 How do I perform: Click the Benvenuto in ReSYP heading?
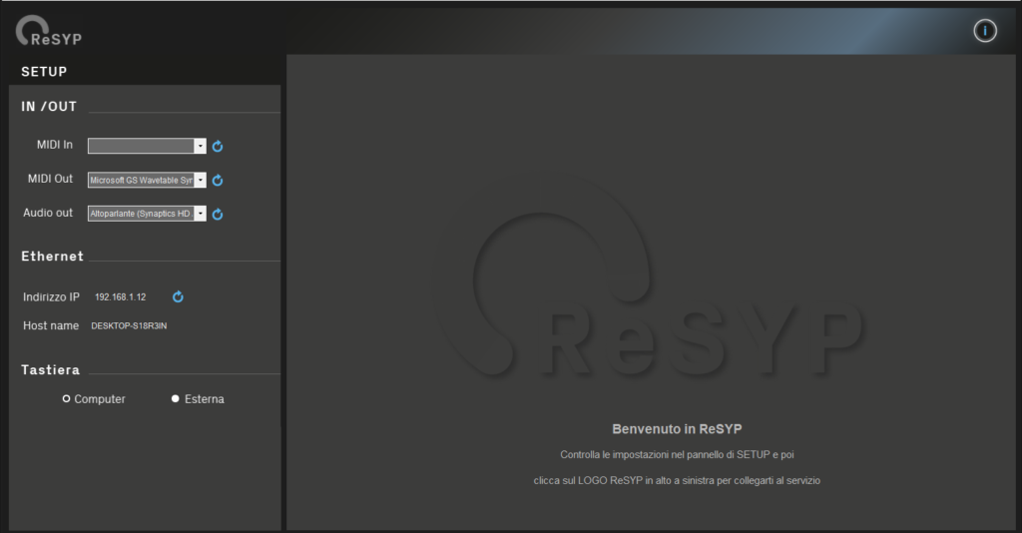click(x=677, y=429)
